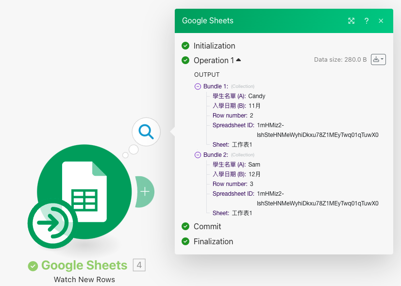Click Spreadsheet ID label in Bundle 1
This screenshot has width=401, height=286.
pyautogui.click(x=233, y=125)
